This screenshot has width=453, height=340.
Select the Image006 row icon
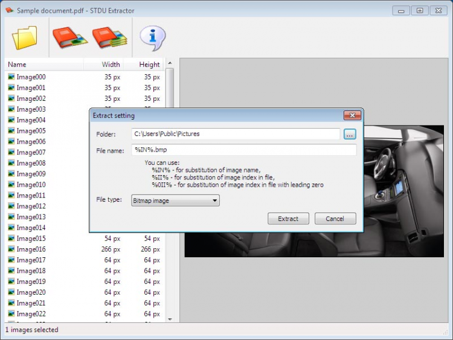click(x=11, y=141)
